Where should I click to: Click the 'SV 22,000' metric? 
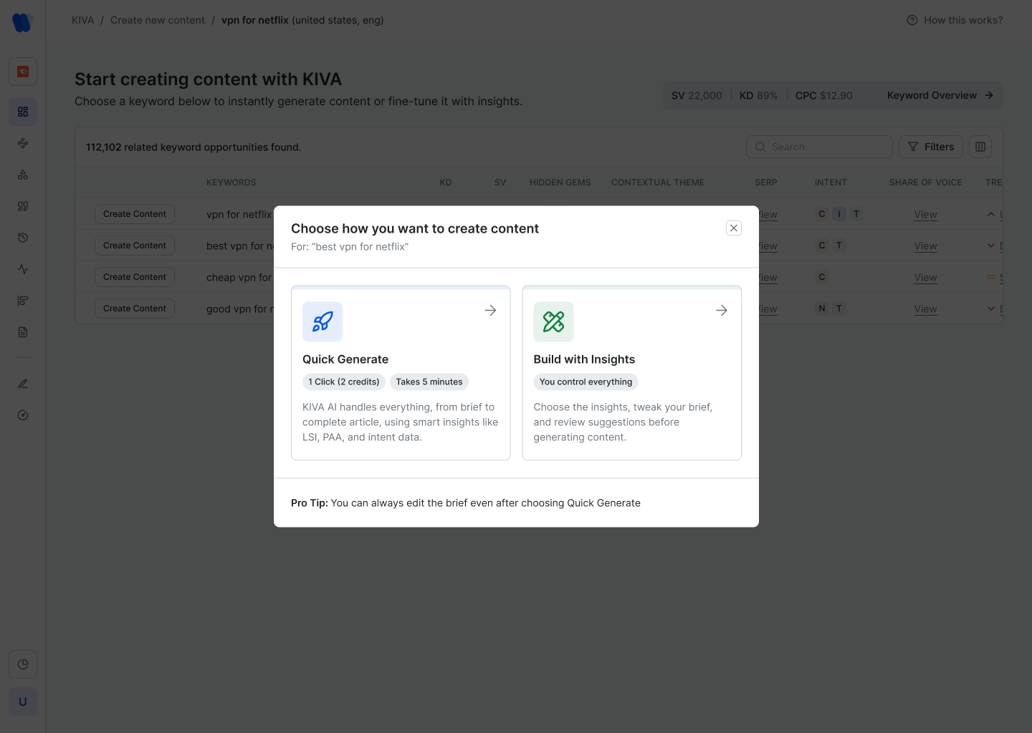[697, 95]
